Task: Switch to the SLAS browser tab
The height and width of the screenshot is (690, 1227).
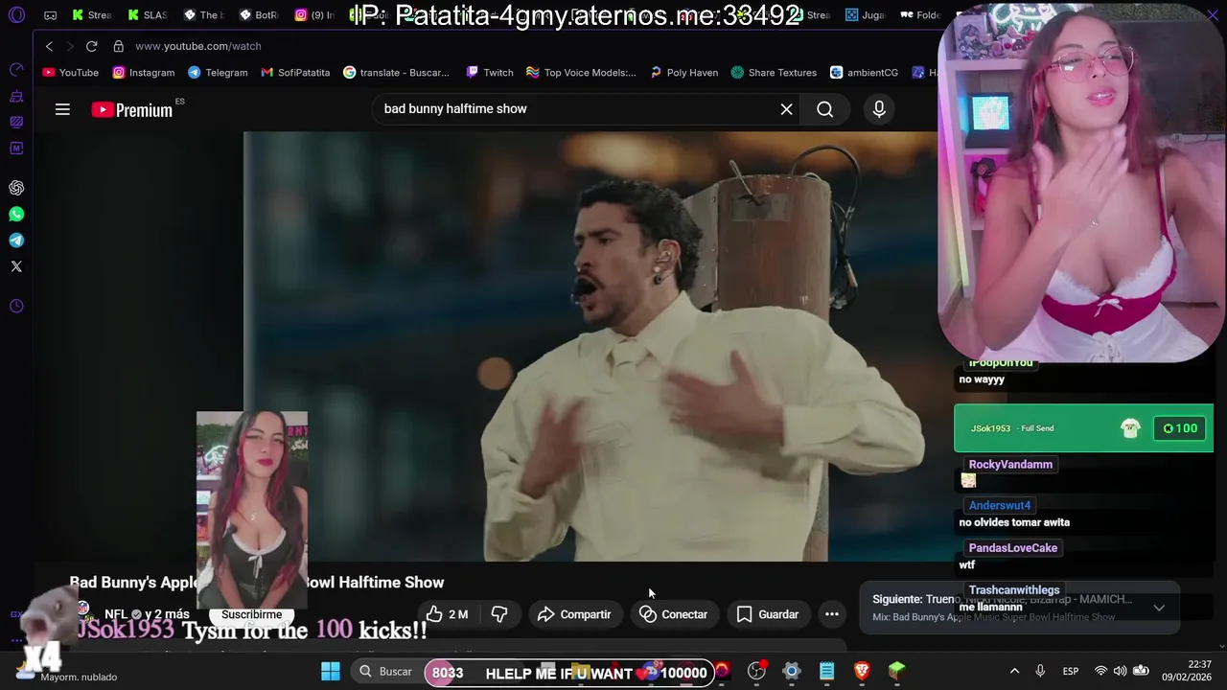Action: click(x=148, y=15)
